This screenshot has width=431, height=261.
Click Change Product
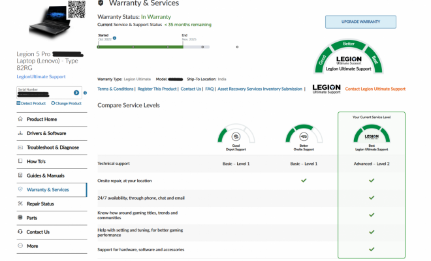66,103
